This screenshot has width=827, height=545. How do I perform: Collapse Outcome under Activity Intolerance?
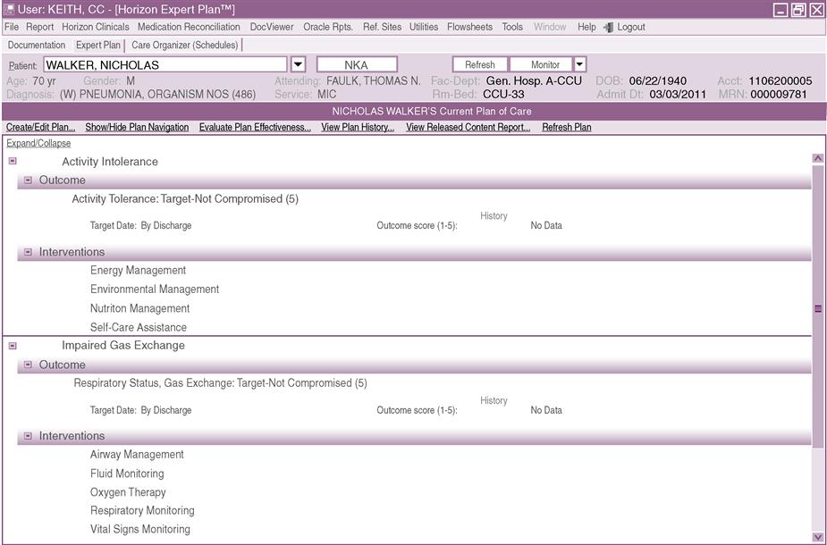29,180
